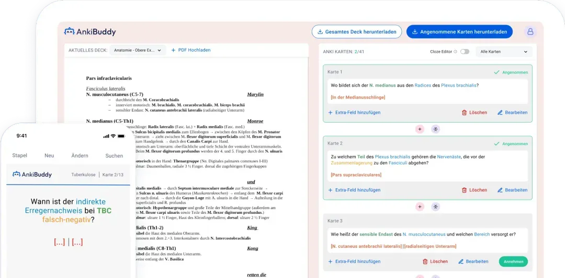Select the Suchen tab in phone app
Viewport: 565px width, 278px height.
tap(114, 155)
